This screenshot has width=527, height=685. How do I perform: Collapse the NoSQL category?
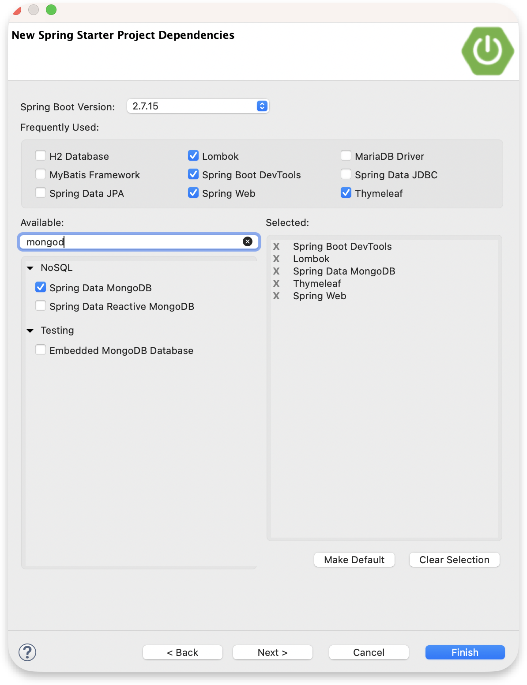click(30, 268)
